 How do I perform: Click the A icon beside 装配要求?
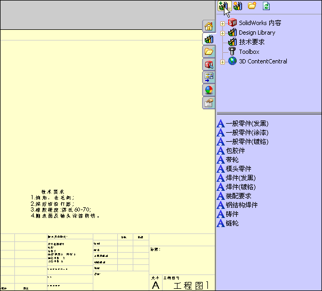(221, 196)
